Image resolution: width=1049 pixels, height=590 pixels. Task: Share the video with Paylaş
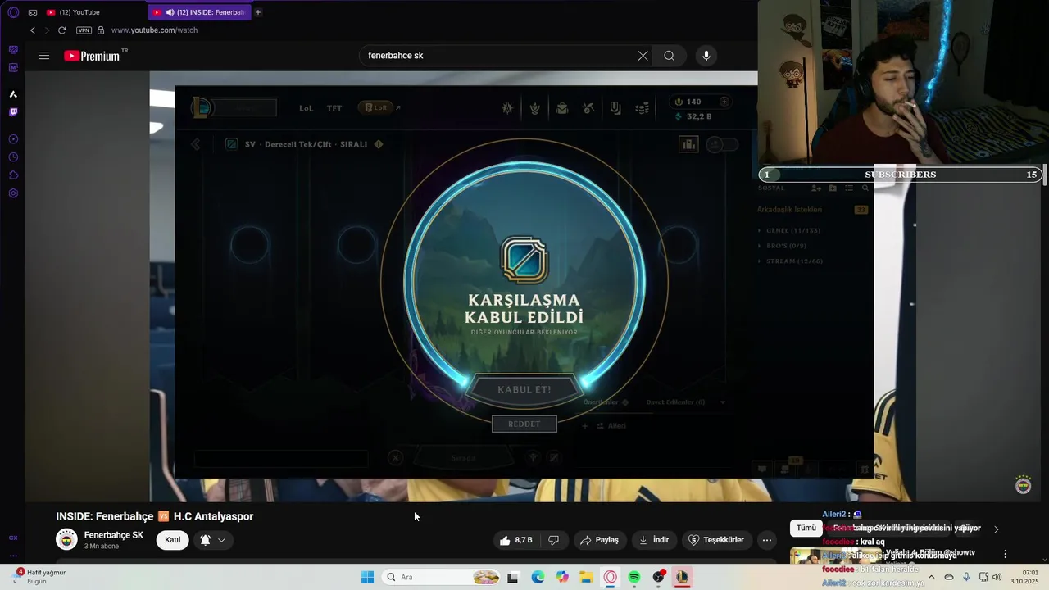coord(599,540)
